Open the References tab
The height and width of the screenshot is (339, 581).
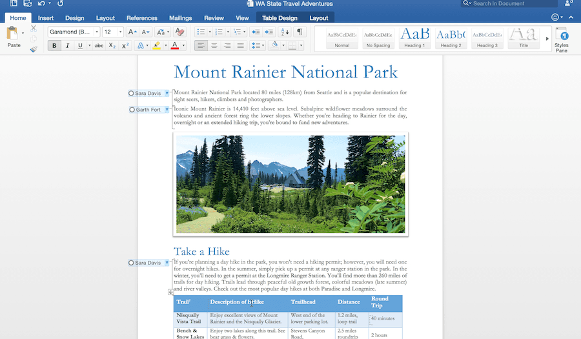[x=142, y=18]
